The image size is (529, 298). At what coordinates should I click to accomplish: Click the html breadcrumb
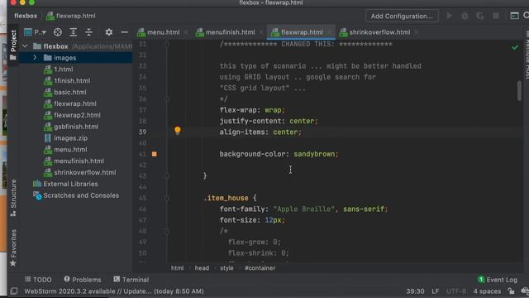point(178,268)
